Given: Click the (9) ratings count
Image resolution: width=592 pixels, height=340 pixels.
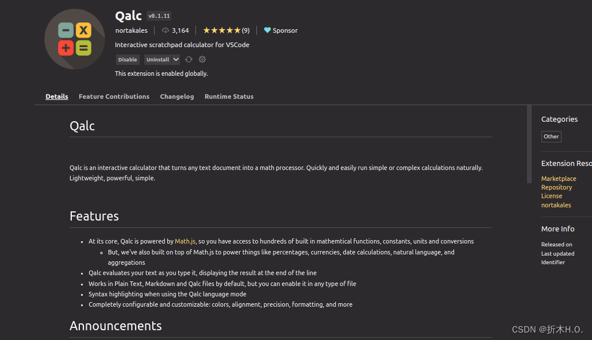Looking at the screenshot, I should click(x=246, y=30).
